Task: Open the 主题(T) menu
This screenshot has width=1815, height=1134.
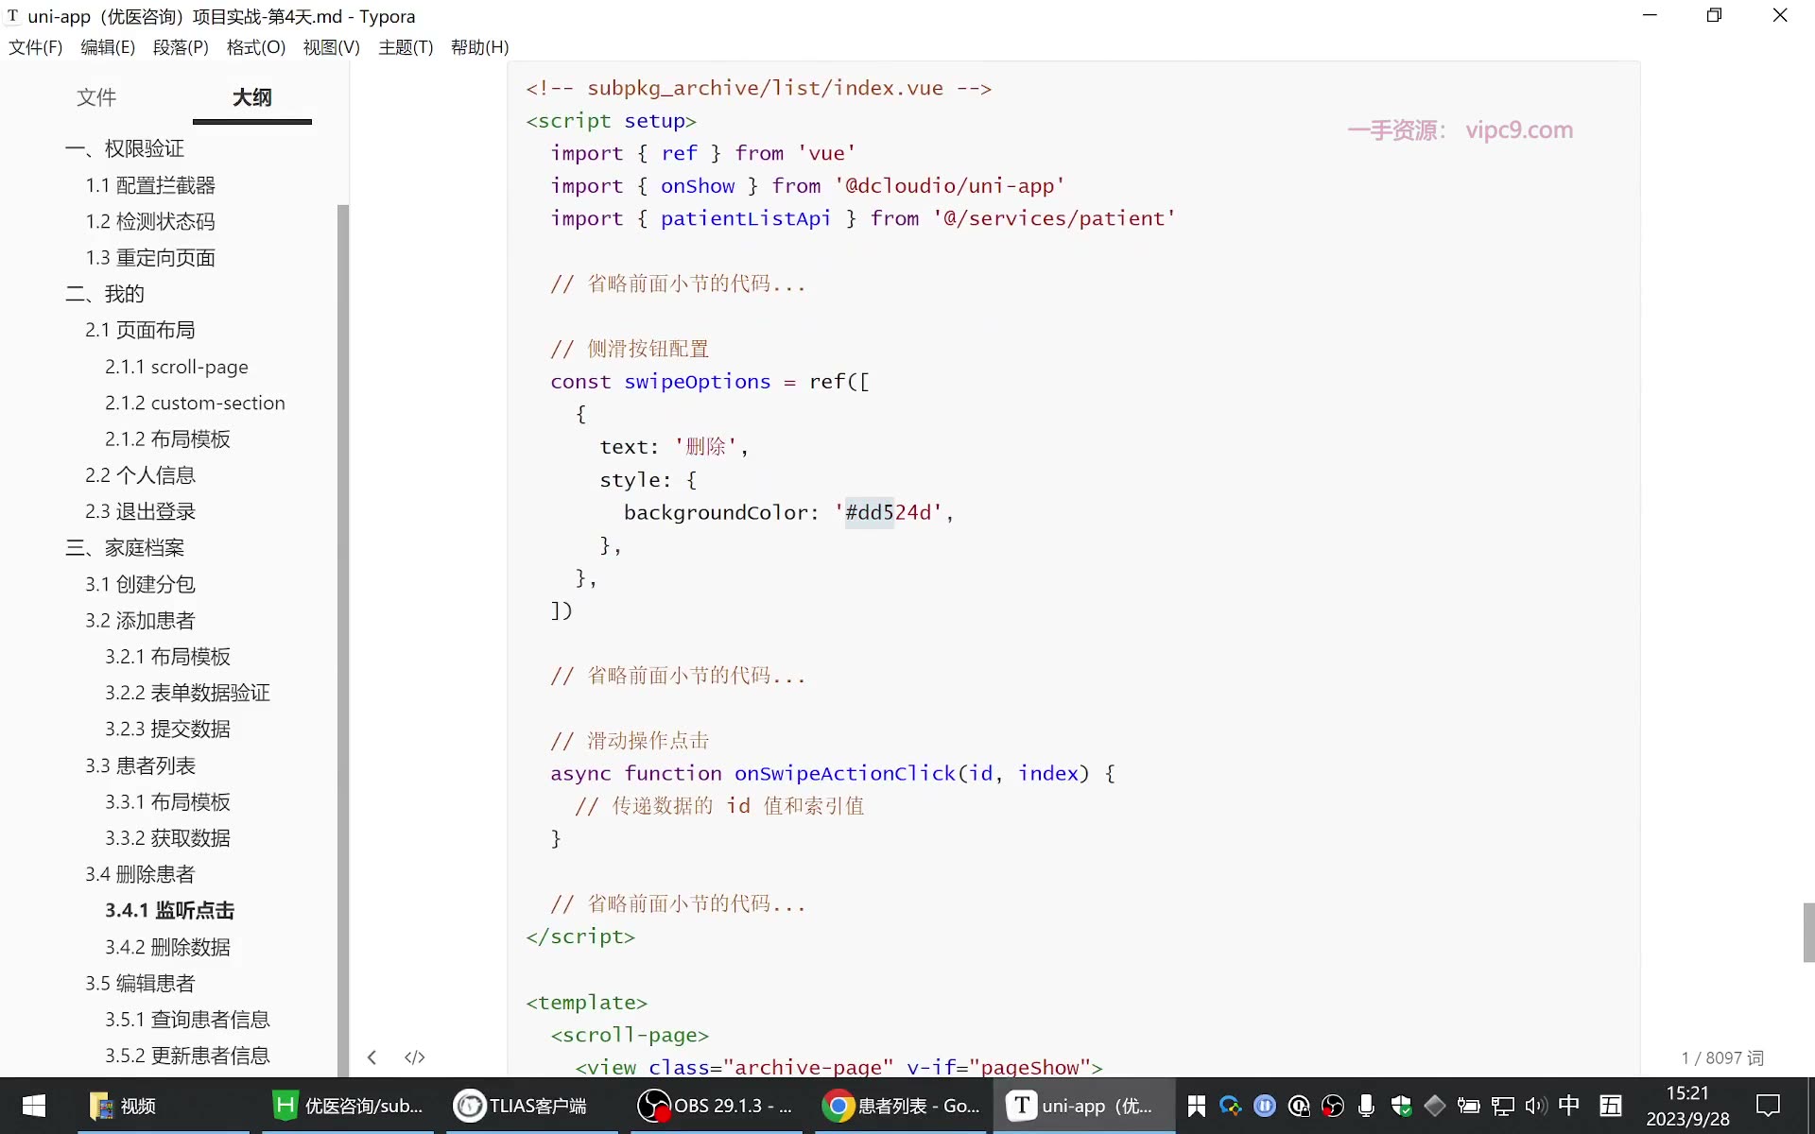Action: pos(406,47)
